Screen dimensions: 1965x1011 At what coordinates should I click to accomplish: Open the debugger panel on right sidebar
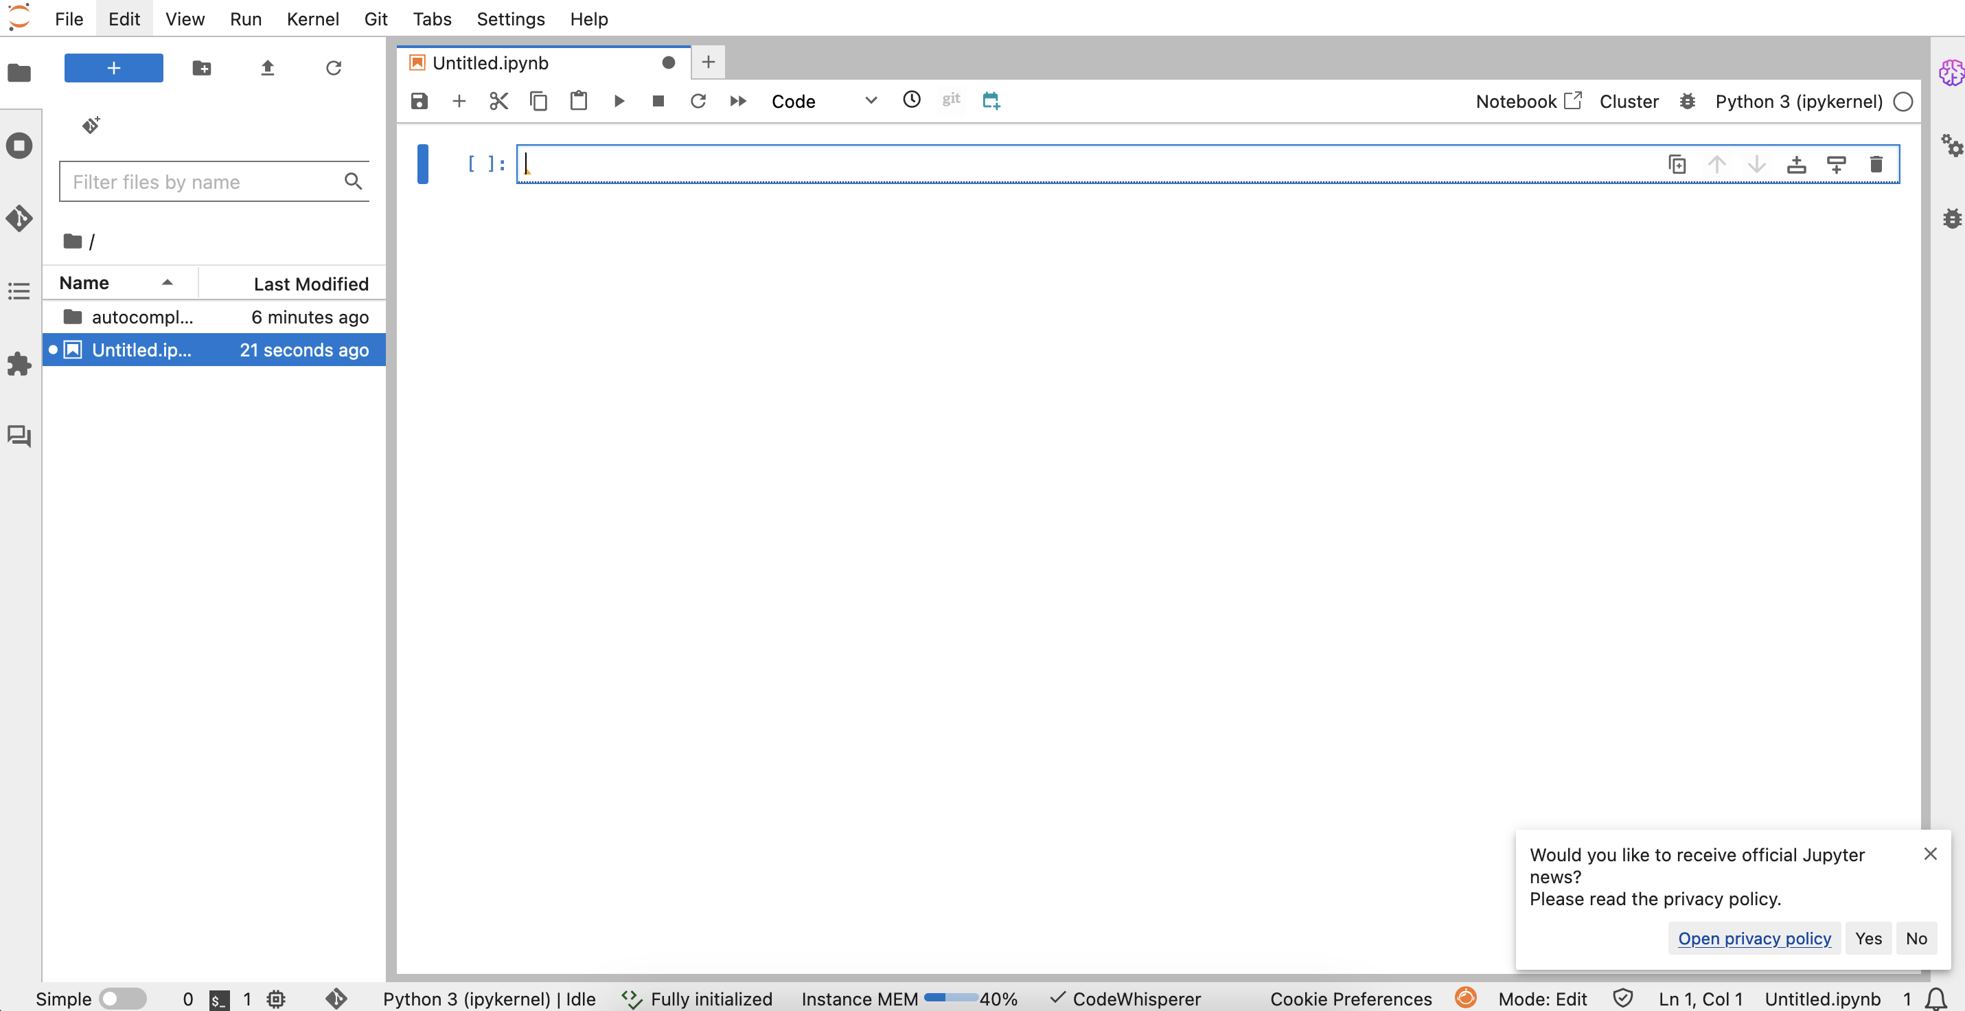pyautogui.click(x=1951, y=218)
